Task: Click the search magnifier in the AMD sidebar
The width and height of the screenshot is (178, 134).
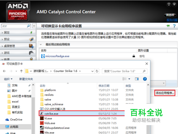Action: [28, 26]
